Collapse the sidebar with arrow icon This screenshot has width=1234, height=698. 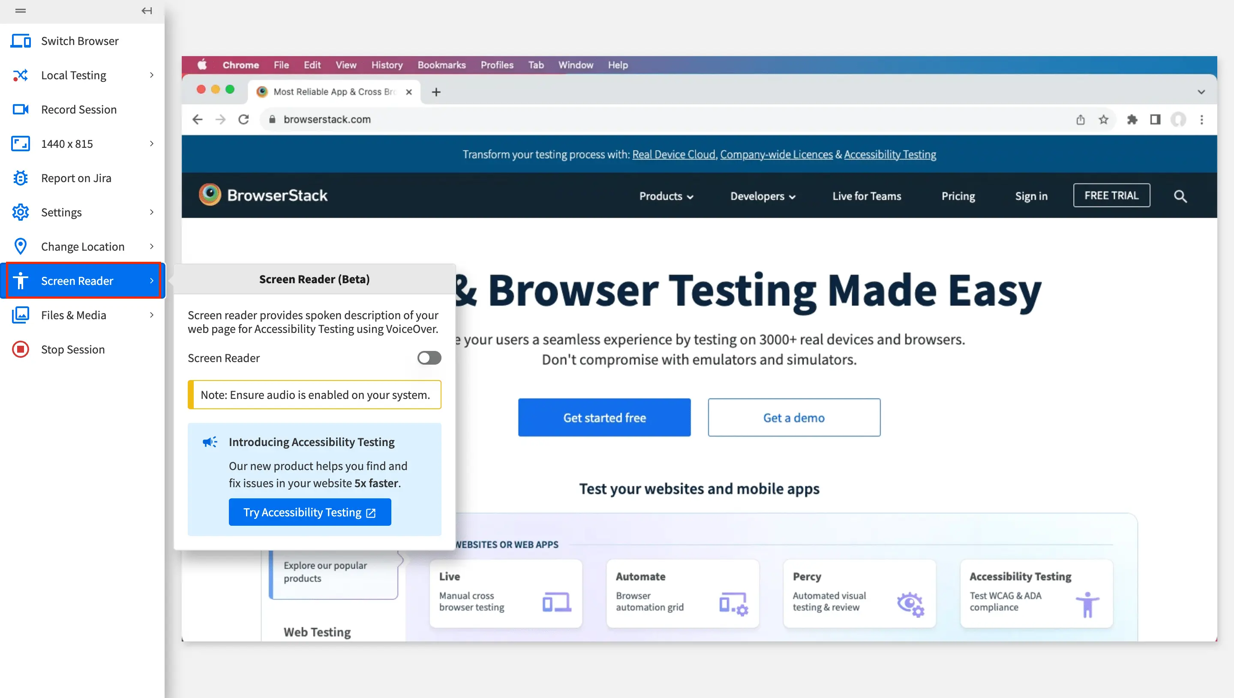[x=147, y=11]
